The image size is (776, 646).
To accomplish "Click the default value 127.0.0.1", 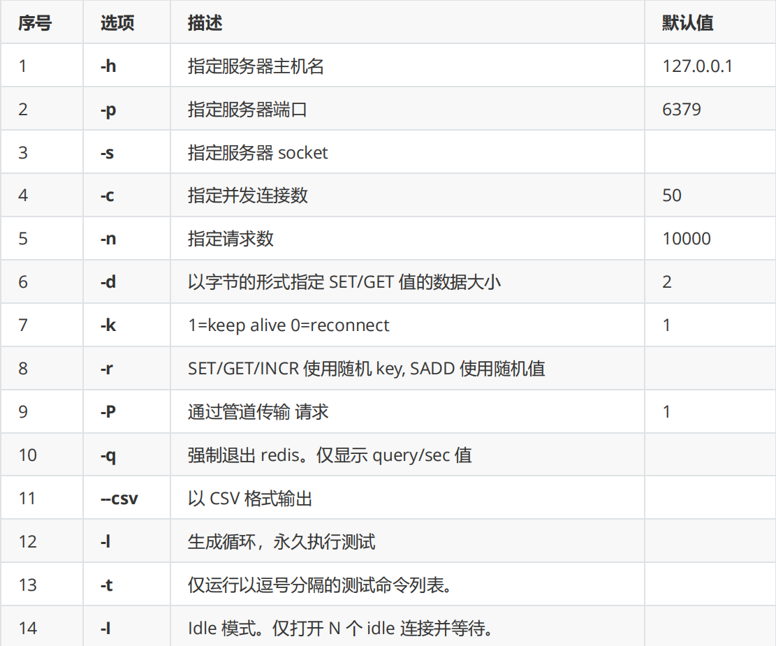I will (x=697, y=67).
